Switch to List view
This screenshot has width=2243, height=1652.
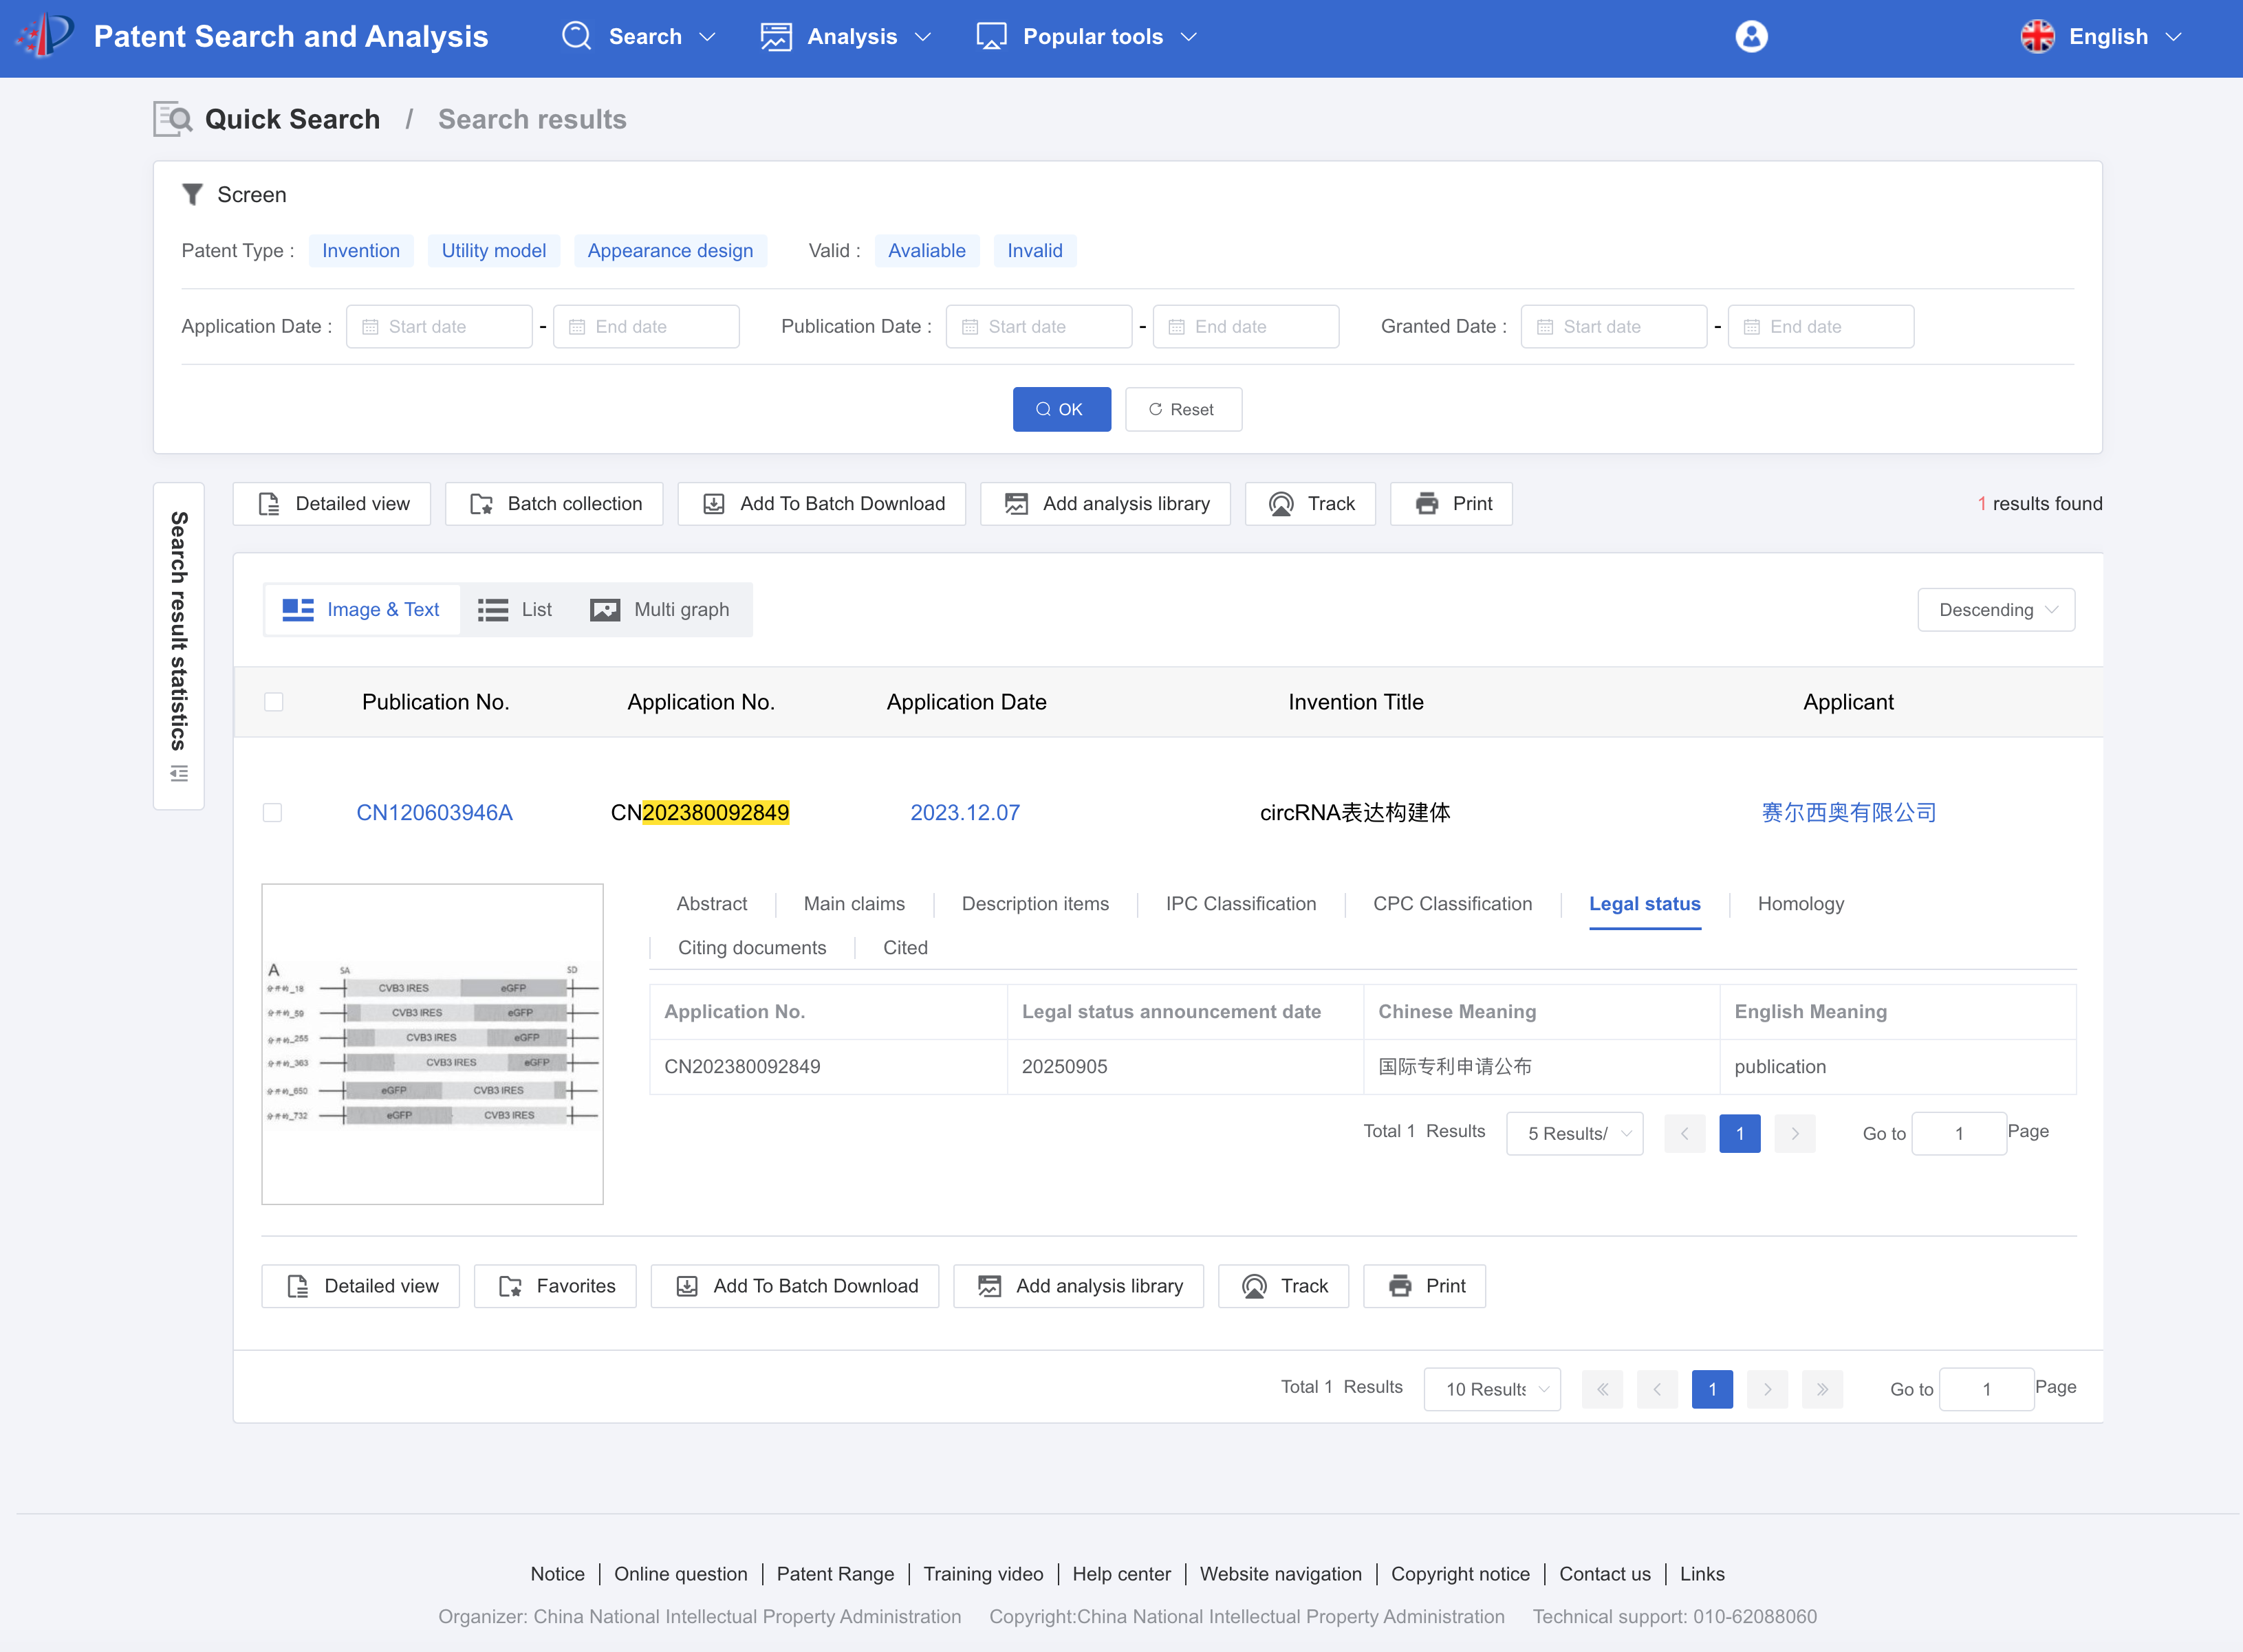[x=515, y=610]
